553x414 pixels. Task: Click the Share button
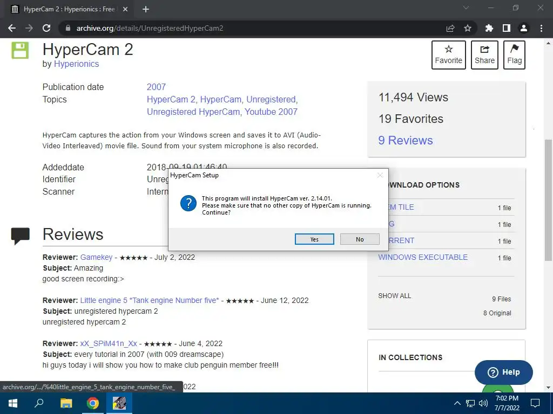coord(484,55)
